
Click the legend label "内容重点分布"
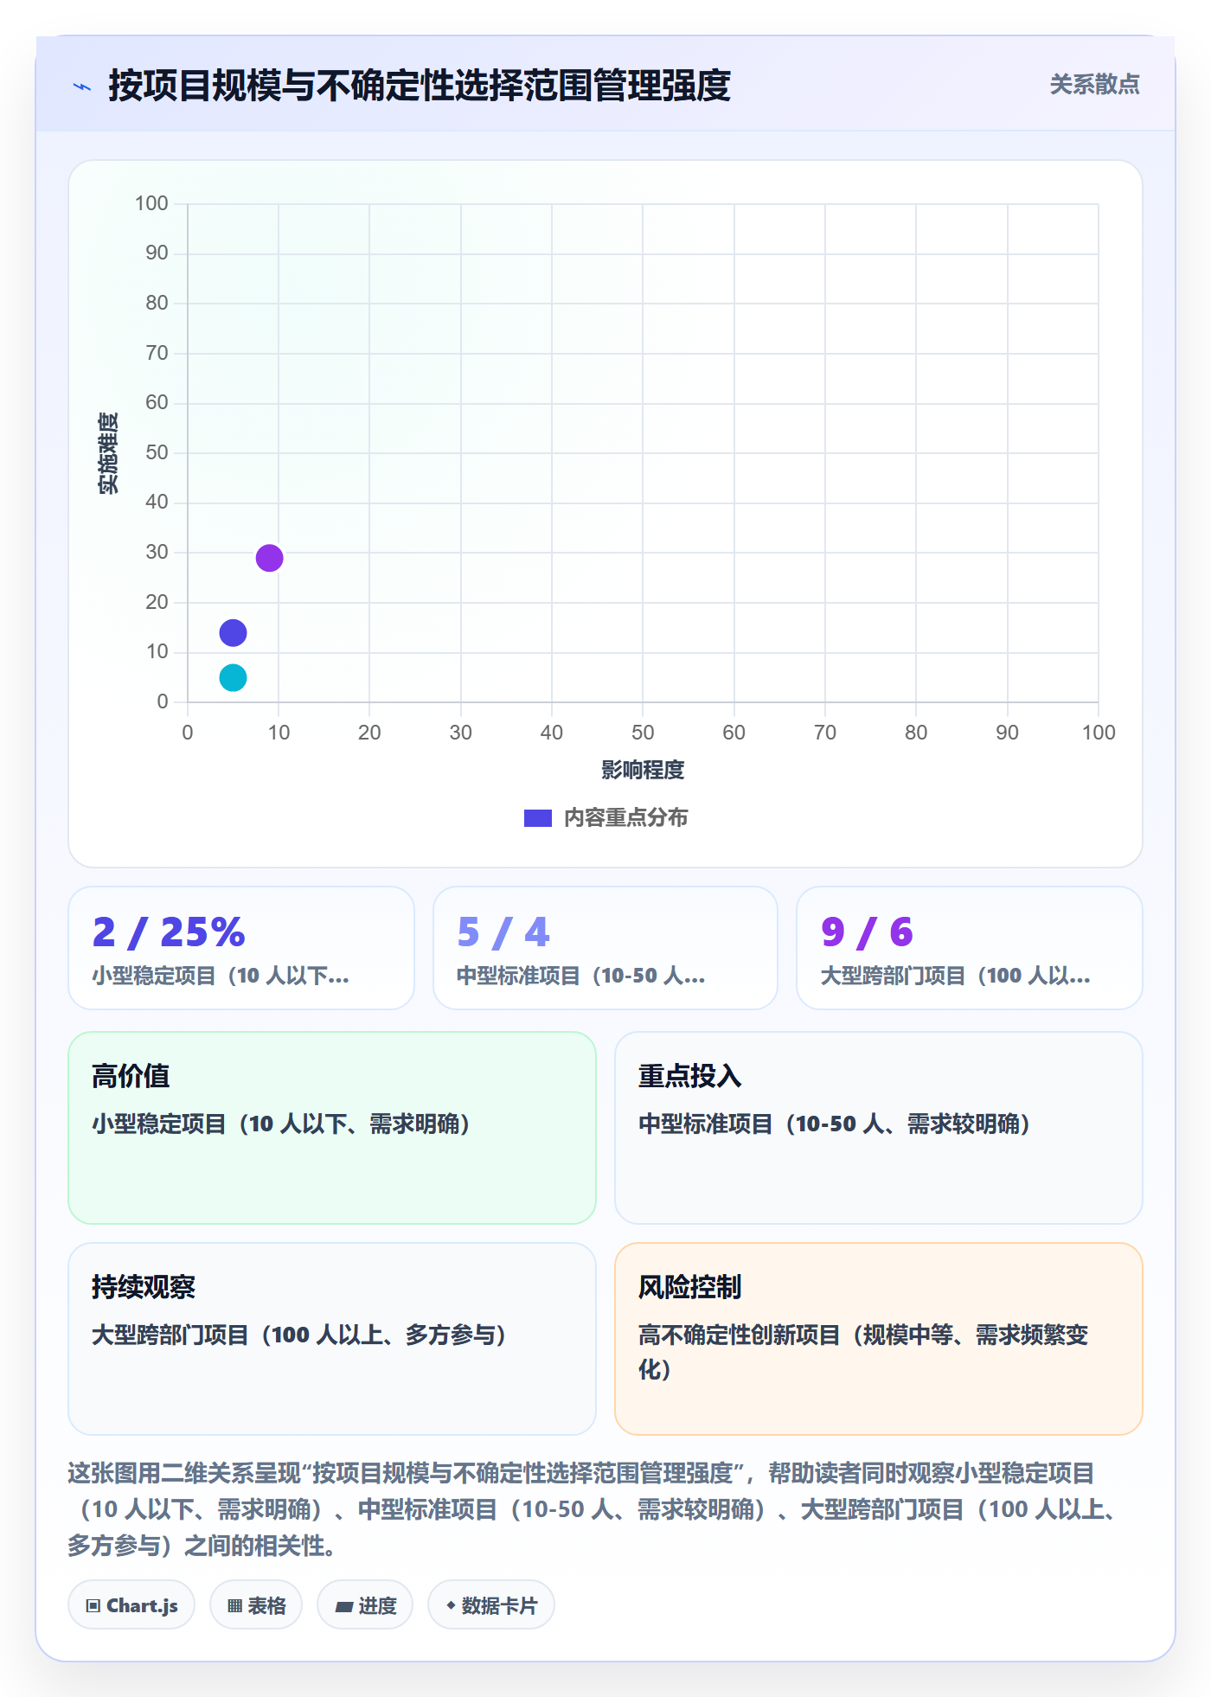pyautogui.click(x=625, y=818)
